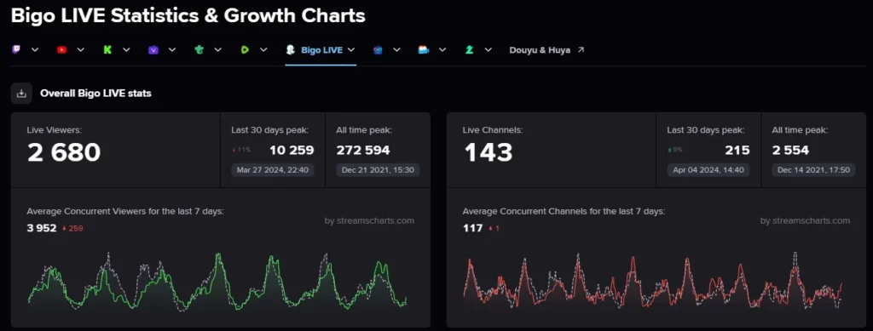Expand the chevron beside the purple TV icon
The width and height of the screenshot is (873, 331).
click(172, 49)
